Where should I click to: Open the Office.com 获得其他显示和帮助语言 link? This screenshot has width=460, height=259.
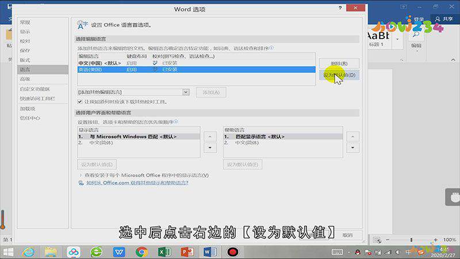click(x=137, y=182)
